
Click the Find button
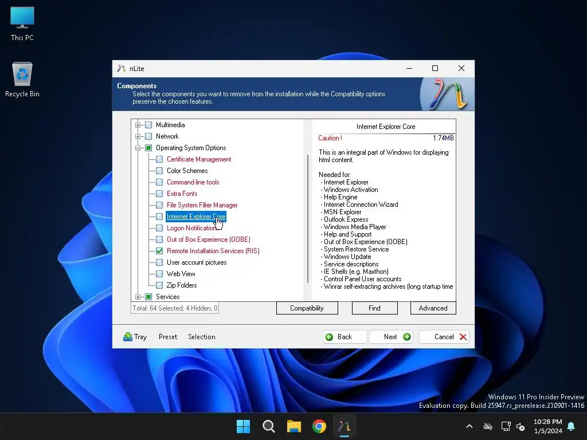[x=374, y=308]
